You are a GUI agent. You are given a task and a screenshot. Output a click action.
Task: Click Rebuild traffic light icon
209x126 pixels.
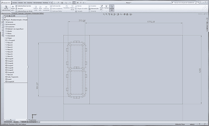(78, 3)
